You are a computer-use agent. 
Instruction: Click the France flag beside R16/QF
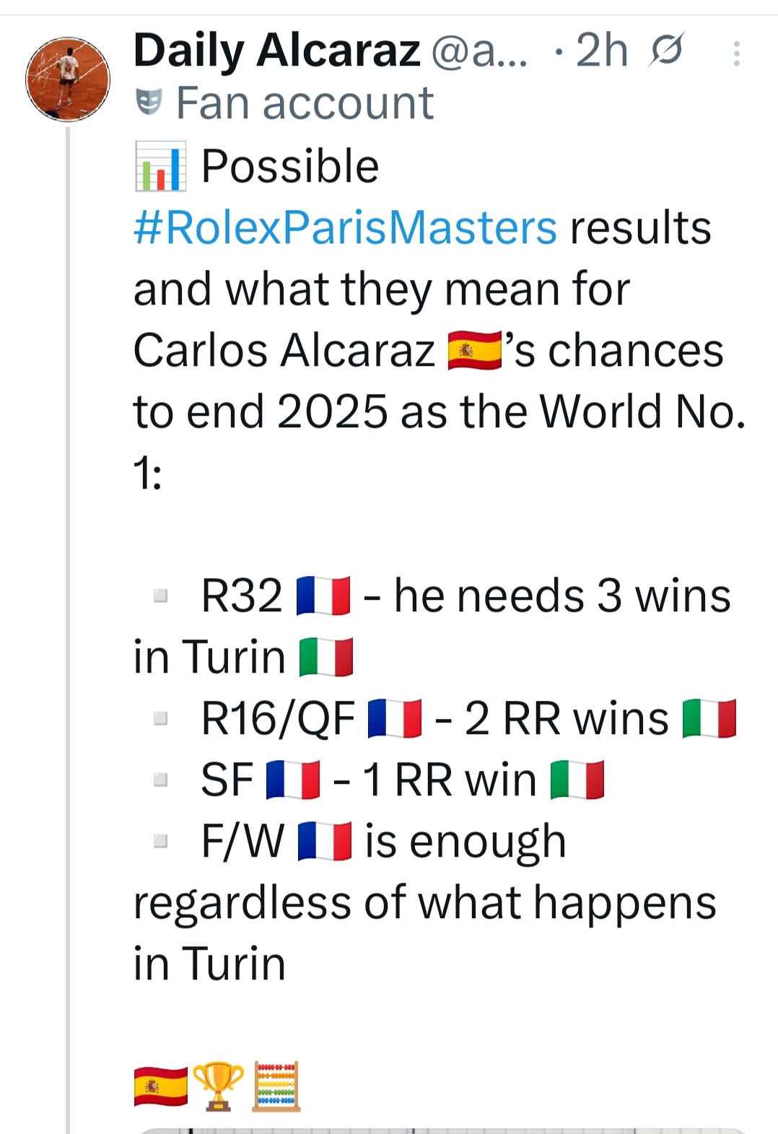point(395,719)
